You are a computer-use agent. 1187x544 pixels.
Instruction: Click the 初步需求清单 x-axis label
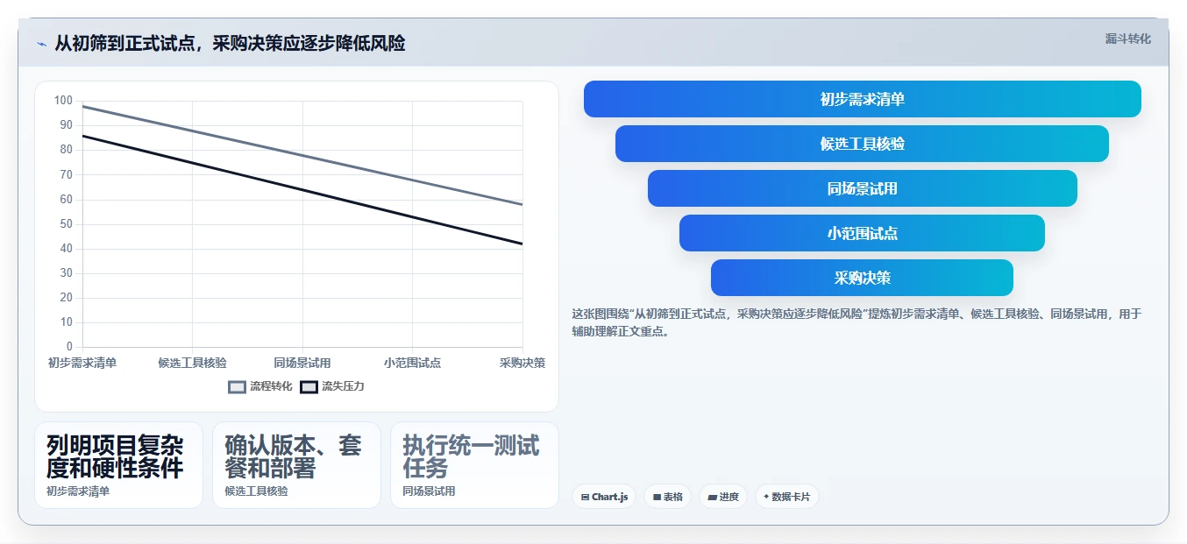tap(82, 363)
